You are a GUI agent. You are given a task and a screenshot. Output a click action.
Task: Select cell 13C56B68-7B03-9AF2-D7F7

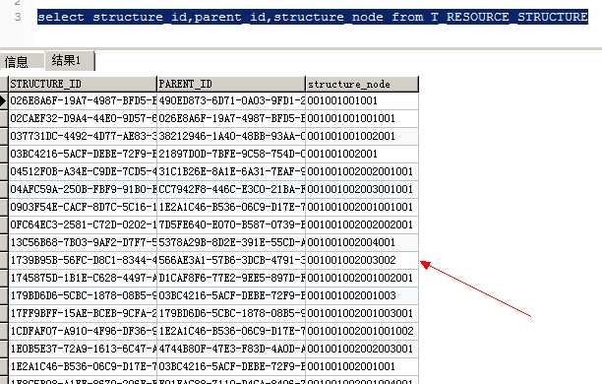coord(83,242)
